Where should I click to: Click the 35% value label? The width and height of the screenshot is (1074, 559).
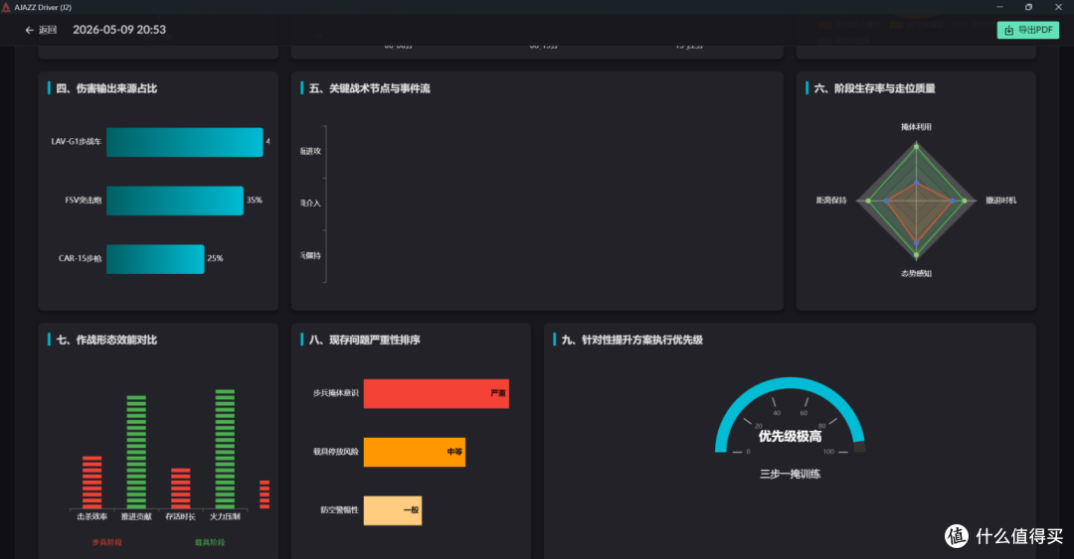(255, 201)
